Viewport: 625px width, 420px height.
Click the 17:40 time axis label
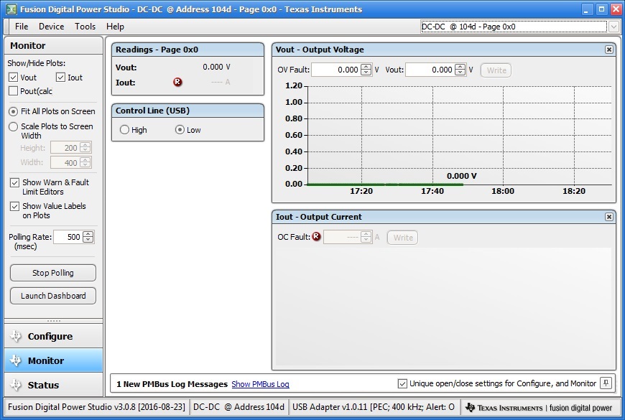point(432,191)
